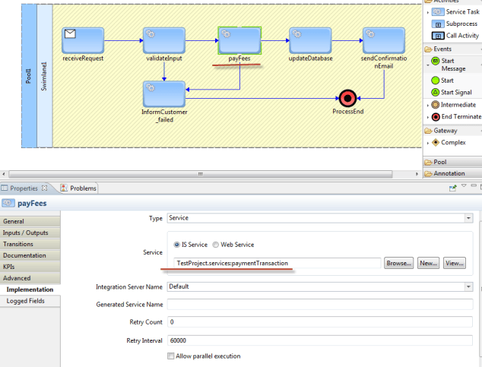Image resolution: width=482 pixels, height=367 pixels.
Task: Open the Advanced section
Action: click(x=30, y=278)
